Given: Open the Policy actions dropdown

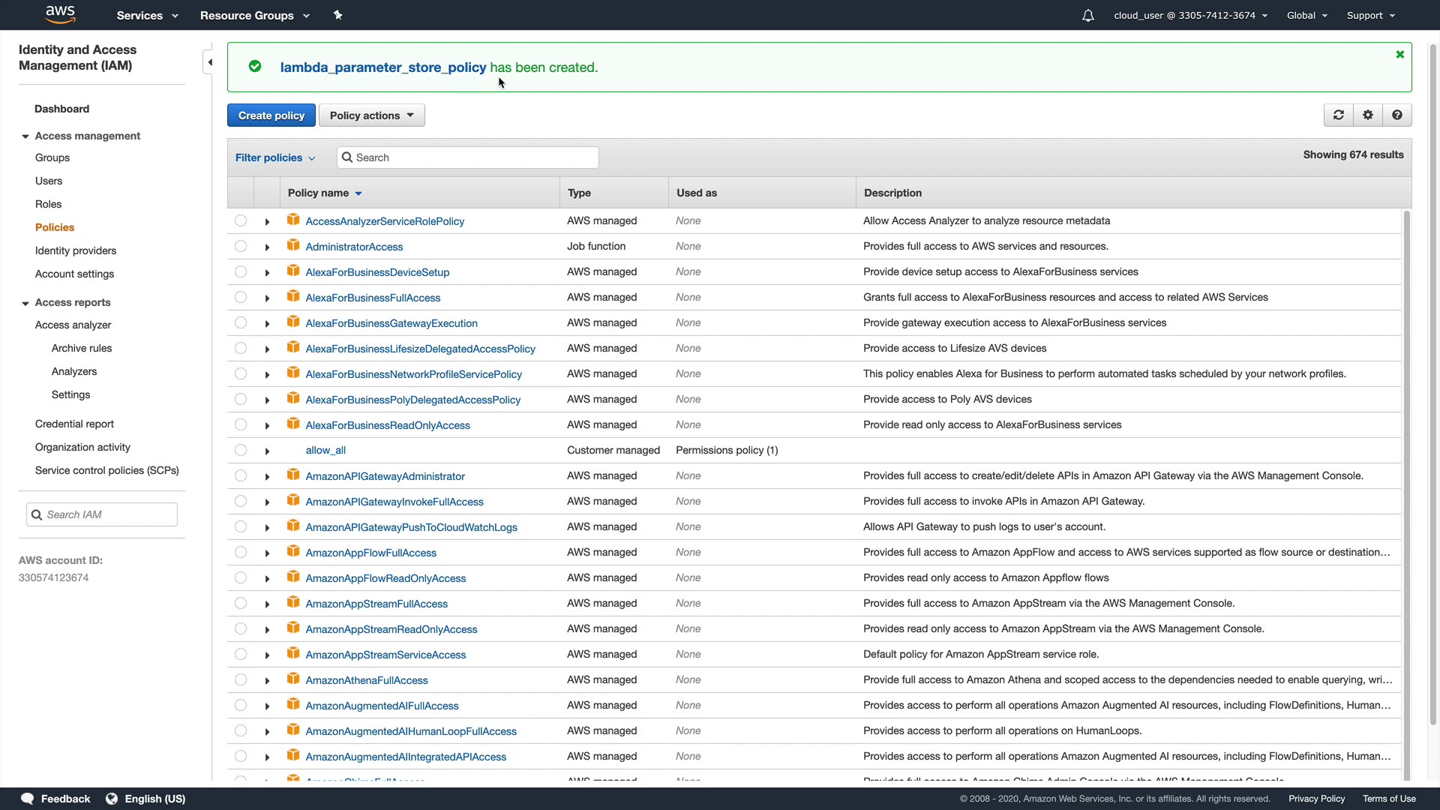Looking at the screenshot, I should tap(371, 115).
